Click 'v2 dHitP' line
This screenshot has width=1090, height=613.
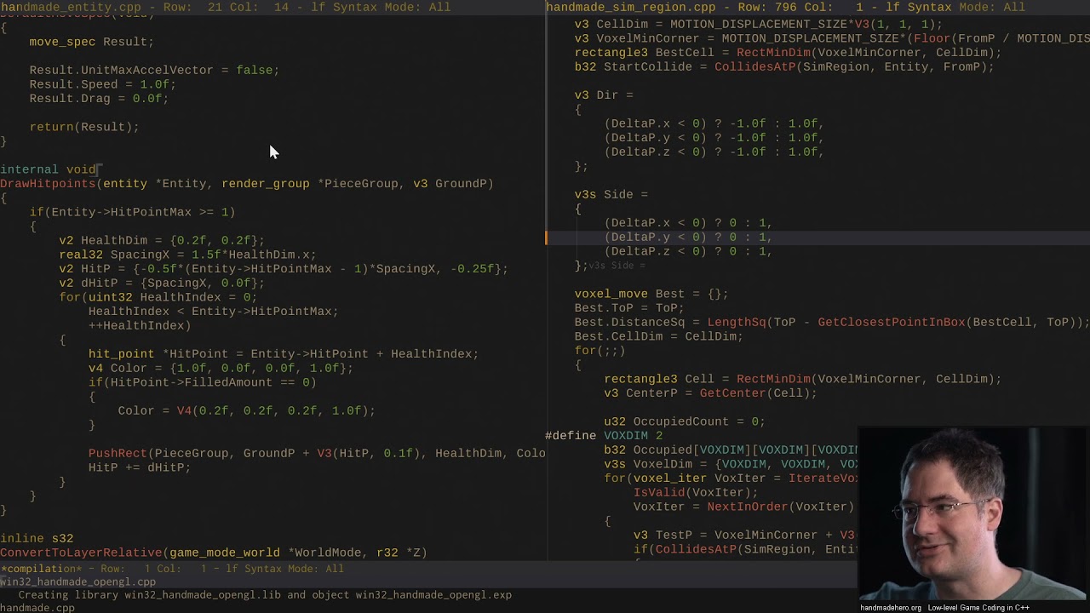[x=162, y=283]
